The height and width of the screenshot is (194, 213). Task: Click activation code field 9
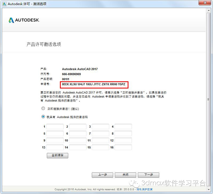coord(55,140)
